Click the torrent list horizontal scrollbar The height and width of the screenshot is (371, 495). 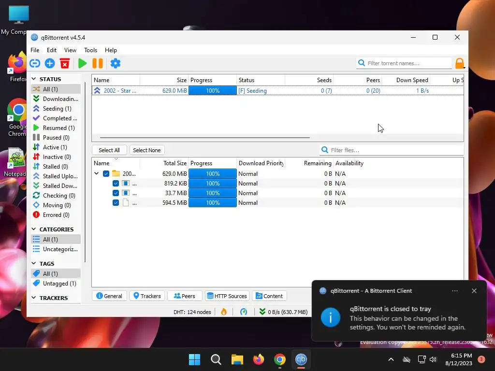(204, 138)
